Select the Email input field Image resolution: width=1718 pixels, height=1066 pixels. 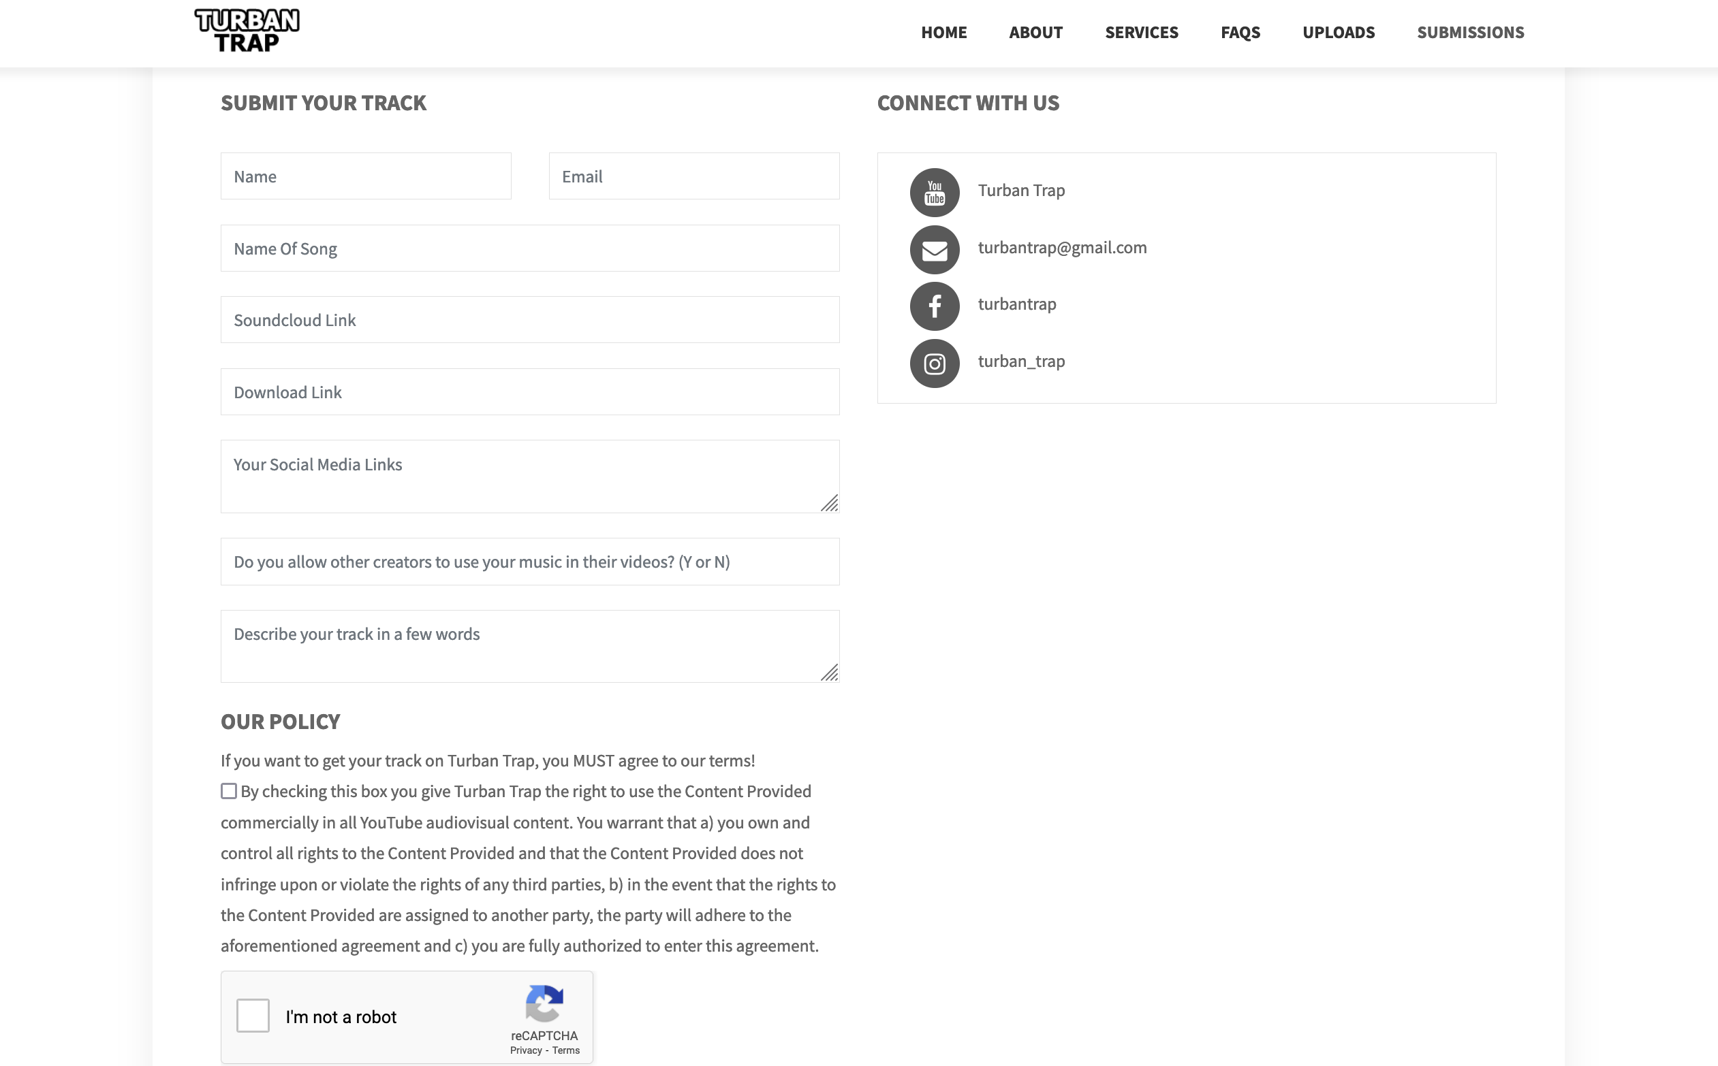click(x=693, y=176)
